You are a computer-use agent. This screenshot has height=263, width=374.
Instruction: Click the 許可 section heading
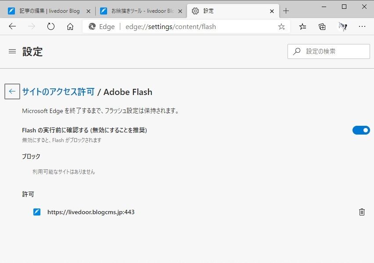point(28,194)
